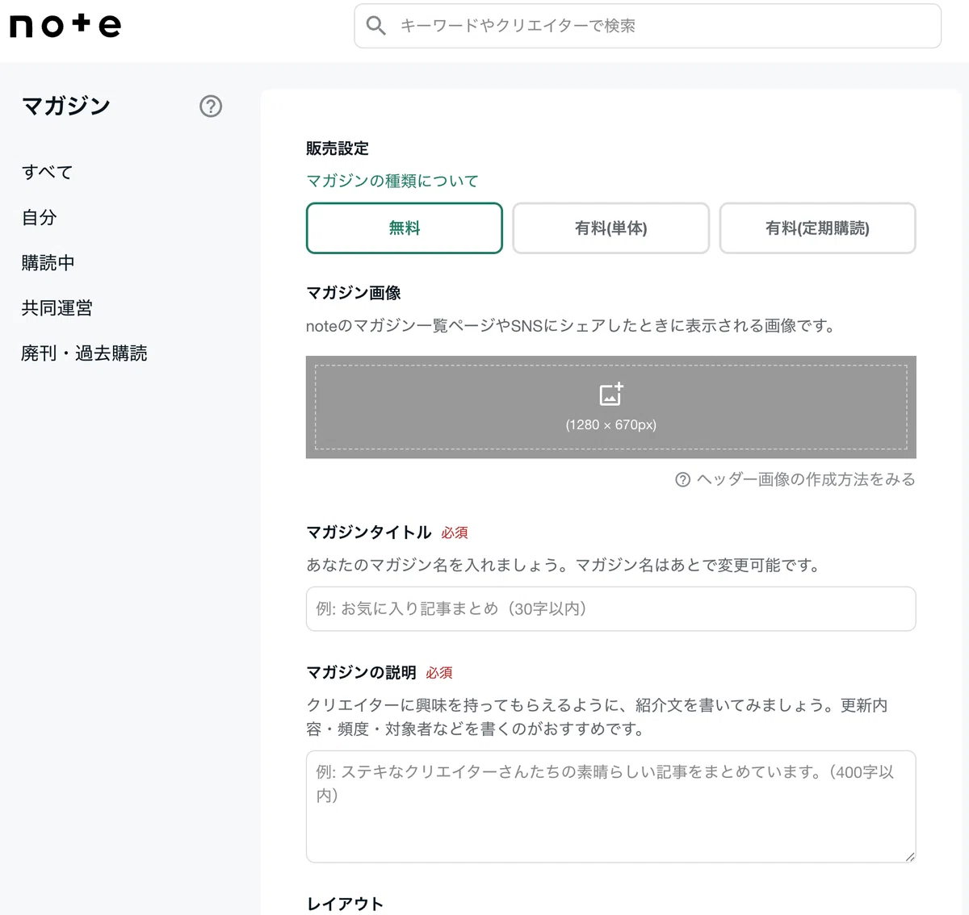Click the マガジンタイトル input field
This screenshot has height=915, width=969.
coord(611,608)
